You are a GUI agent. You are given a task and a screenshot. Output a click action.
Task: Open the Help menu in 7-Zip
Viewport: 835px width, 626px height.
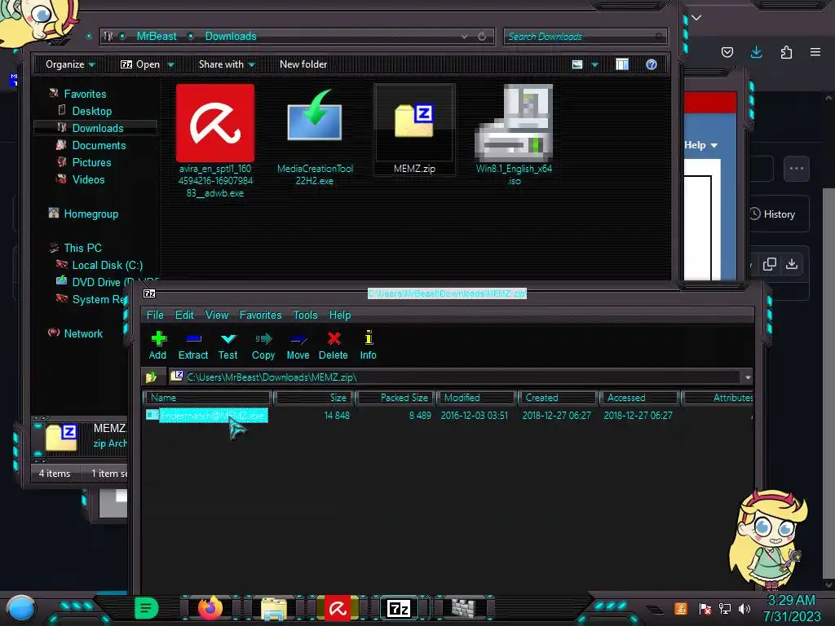(x=340, y=315)
